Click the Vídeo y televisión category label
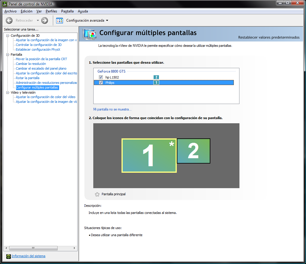This screenshot has height=264, width=306. (x=23, y=92)
